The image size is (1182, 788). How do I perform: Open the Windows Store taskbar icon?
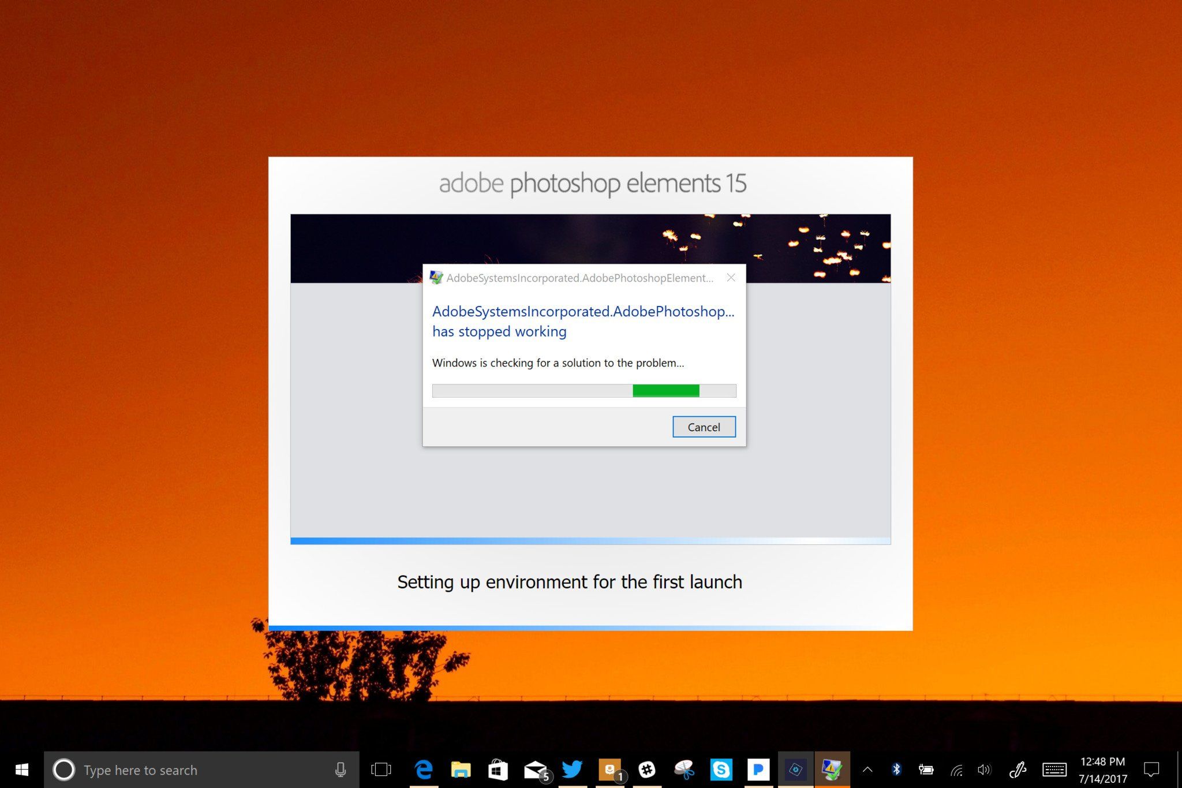pos(498,770)
